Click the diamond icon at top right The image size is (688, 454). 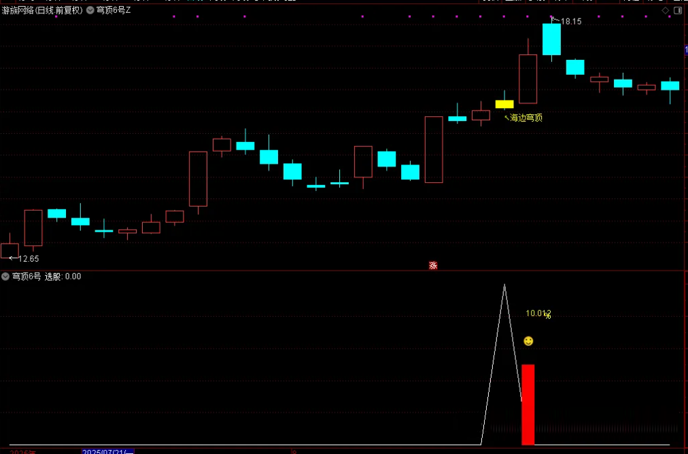pyautogui.click(x=666, y=10)
